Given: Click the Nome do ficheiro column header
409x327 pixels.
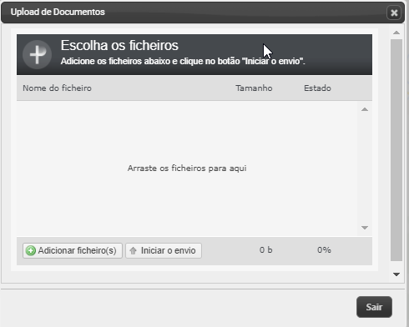Looking at the screenshot, I should coord(57,88).
